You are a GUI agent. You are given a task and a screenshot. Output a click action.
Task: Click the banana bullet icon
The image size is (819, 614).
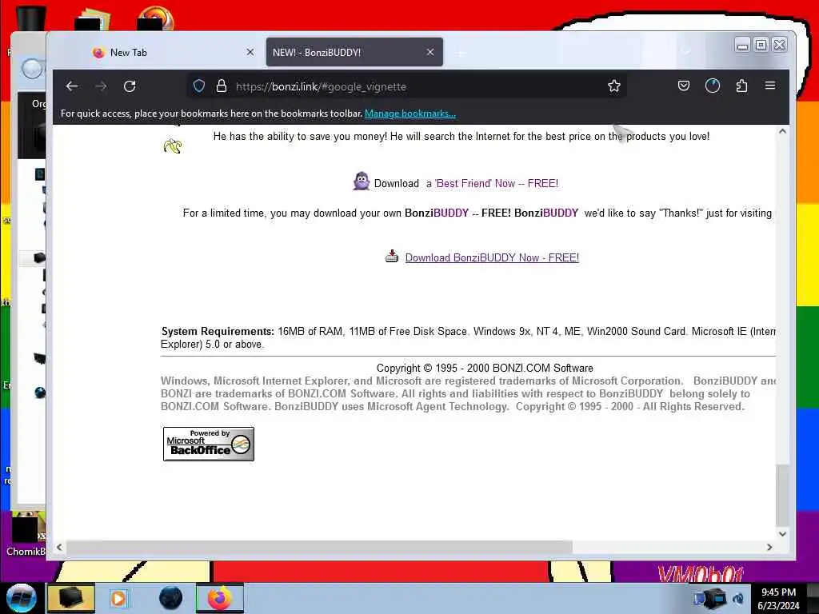click(173, 146)
